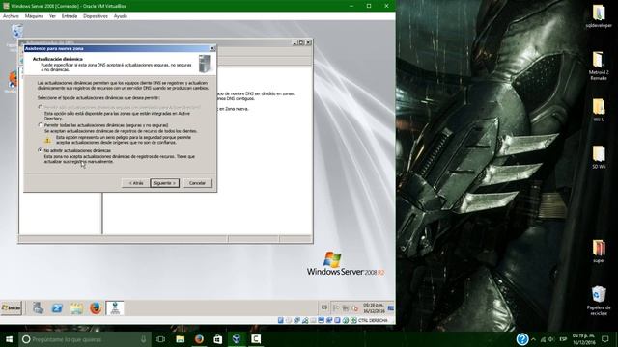The image size is (618, 347).
Task: Click the host ESP language indicator
Action: tap(563, 339)
